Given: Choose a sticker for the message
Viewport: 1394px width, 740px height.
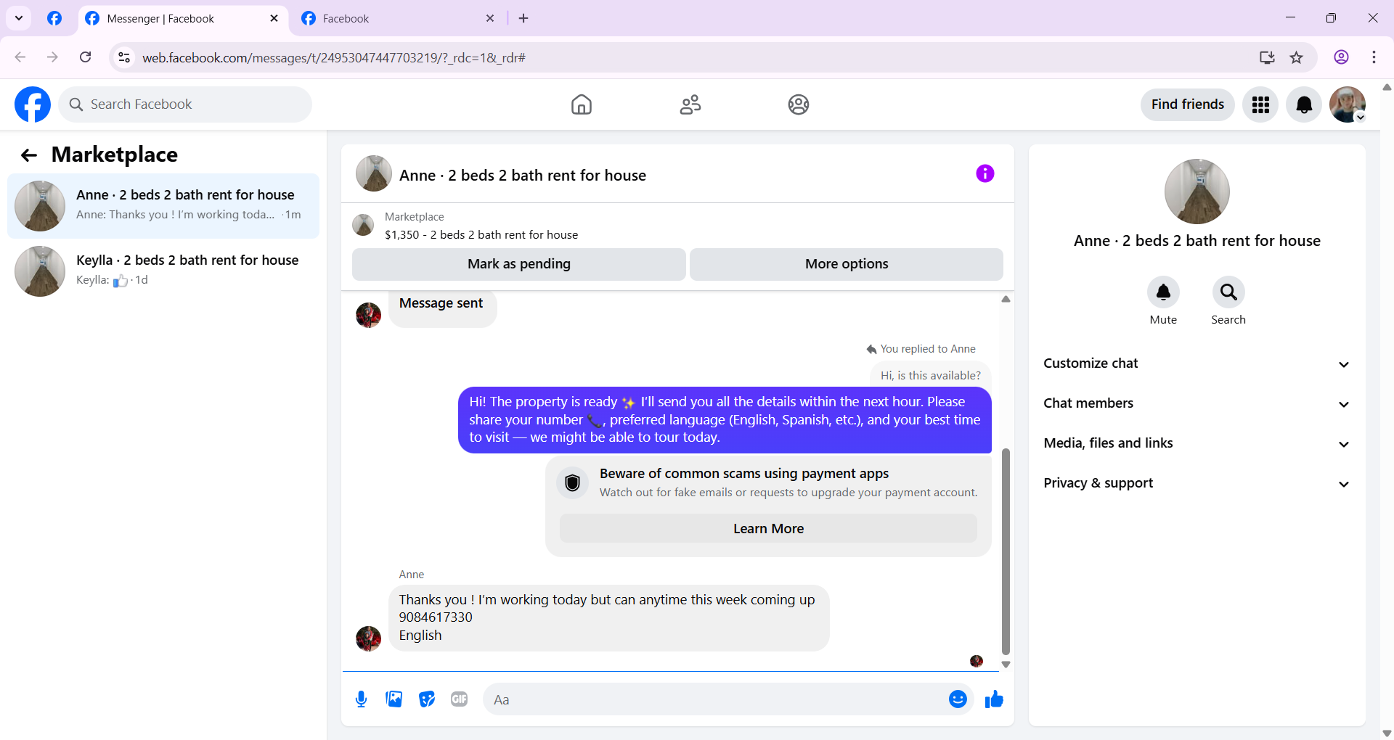Looking at the screenshot, I should coord(427,699).
